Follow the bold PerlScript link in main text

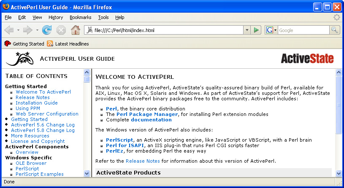(119, 140)
